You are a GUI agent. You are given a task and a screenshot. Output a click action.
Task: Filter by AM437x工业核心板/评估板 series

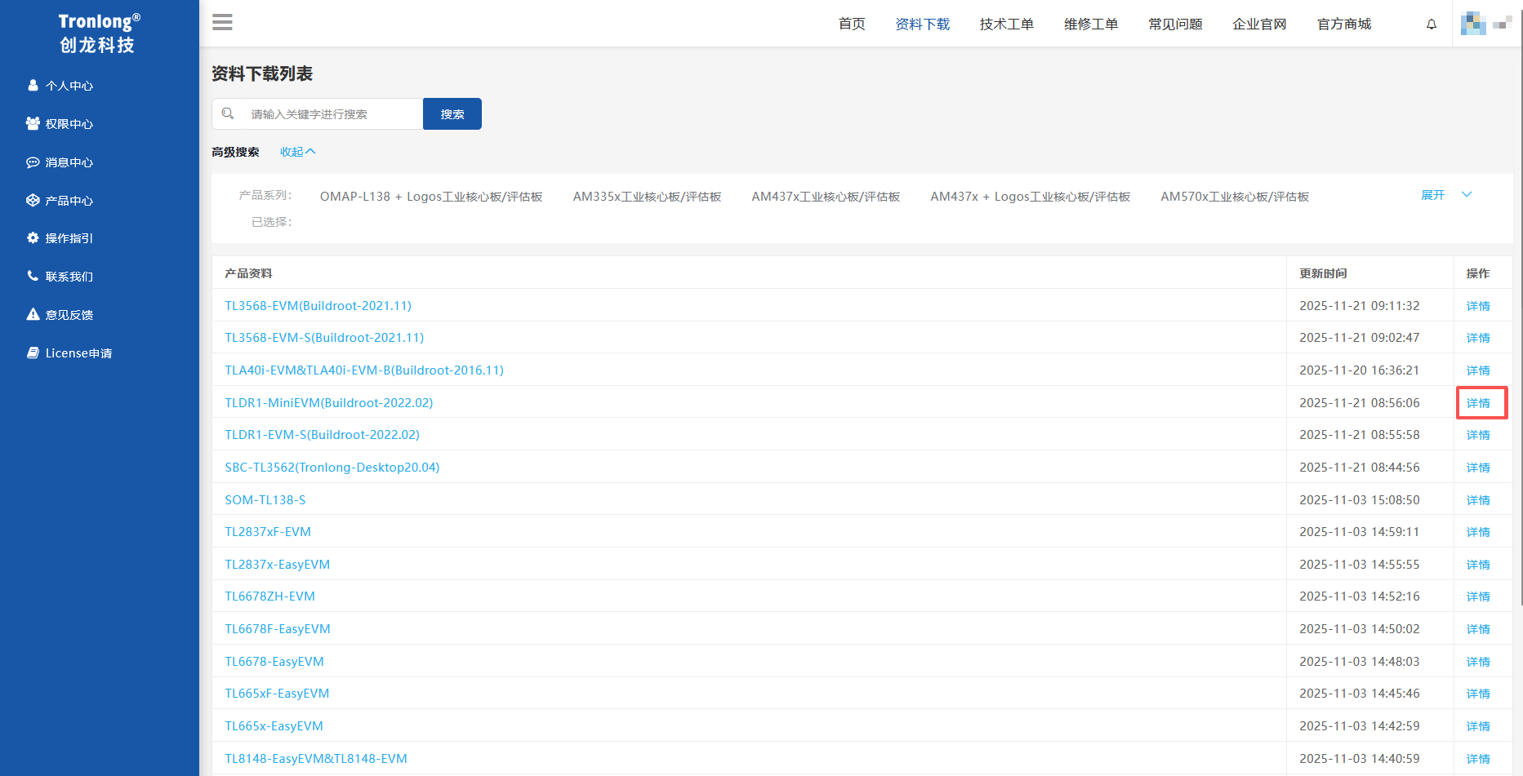[x=826, y=197]
